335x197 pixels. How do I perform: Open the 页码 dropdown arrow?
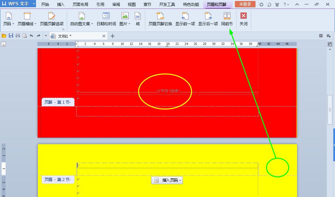coord(13,24)
